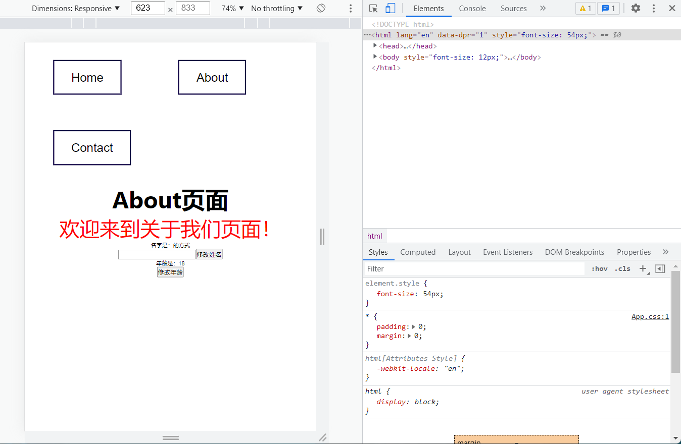Select the html lang="en" element line

522,35
